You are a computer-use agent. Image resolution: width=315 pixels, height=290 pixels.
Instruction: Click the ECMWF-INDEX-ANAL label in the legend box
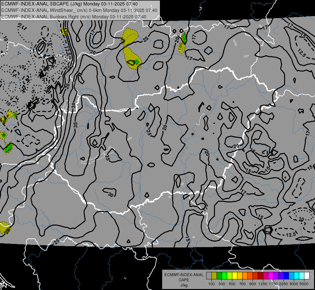pyautogui.click(x=184, y=275)
